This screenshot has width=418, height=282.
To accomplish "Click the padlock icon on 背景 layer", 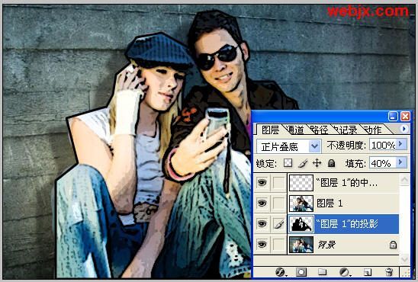I will (393, 245).
